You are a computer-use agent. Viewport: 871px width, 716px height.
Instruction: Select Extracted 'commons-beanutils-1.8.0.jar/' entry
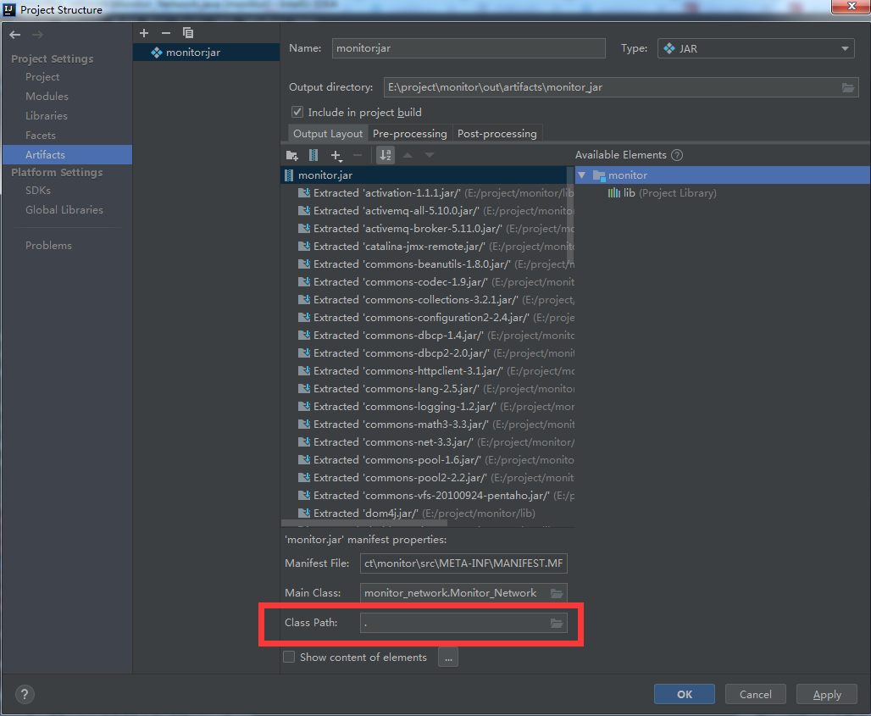point(435,264)
